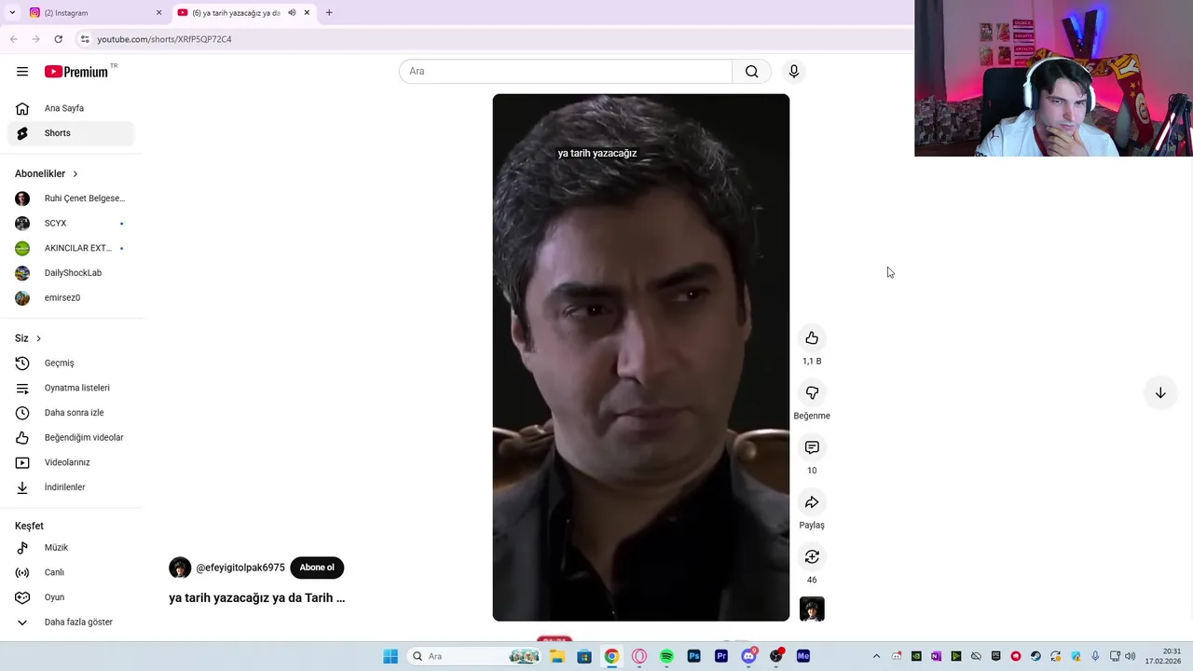Click the Abone ol subscribe button
This screenshot has height=671, width=1193.
(317, 568)
